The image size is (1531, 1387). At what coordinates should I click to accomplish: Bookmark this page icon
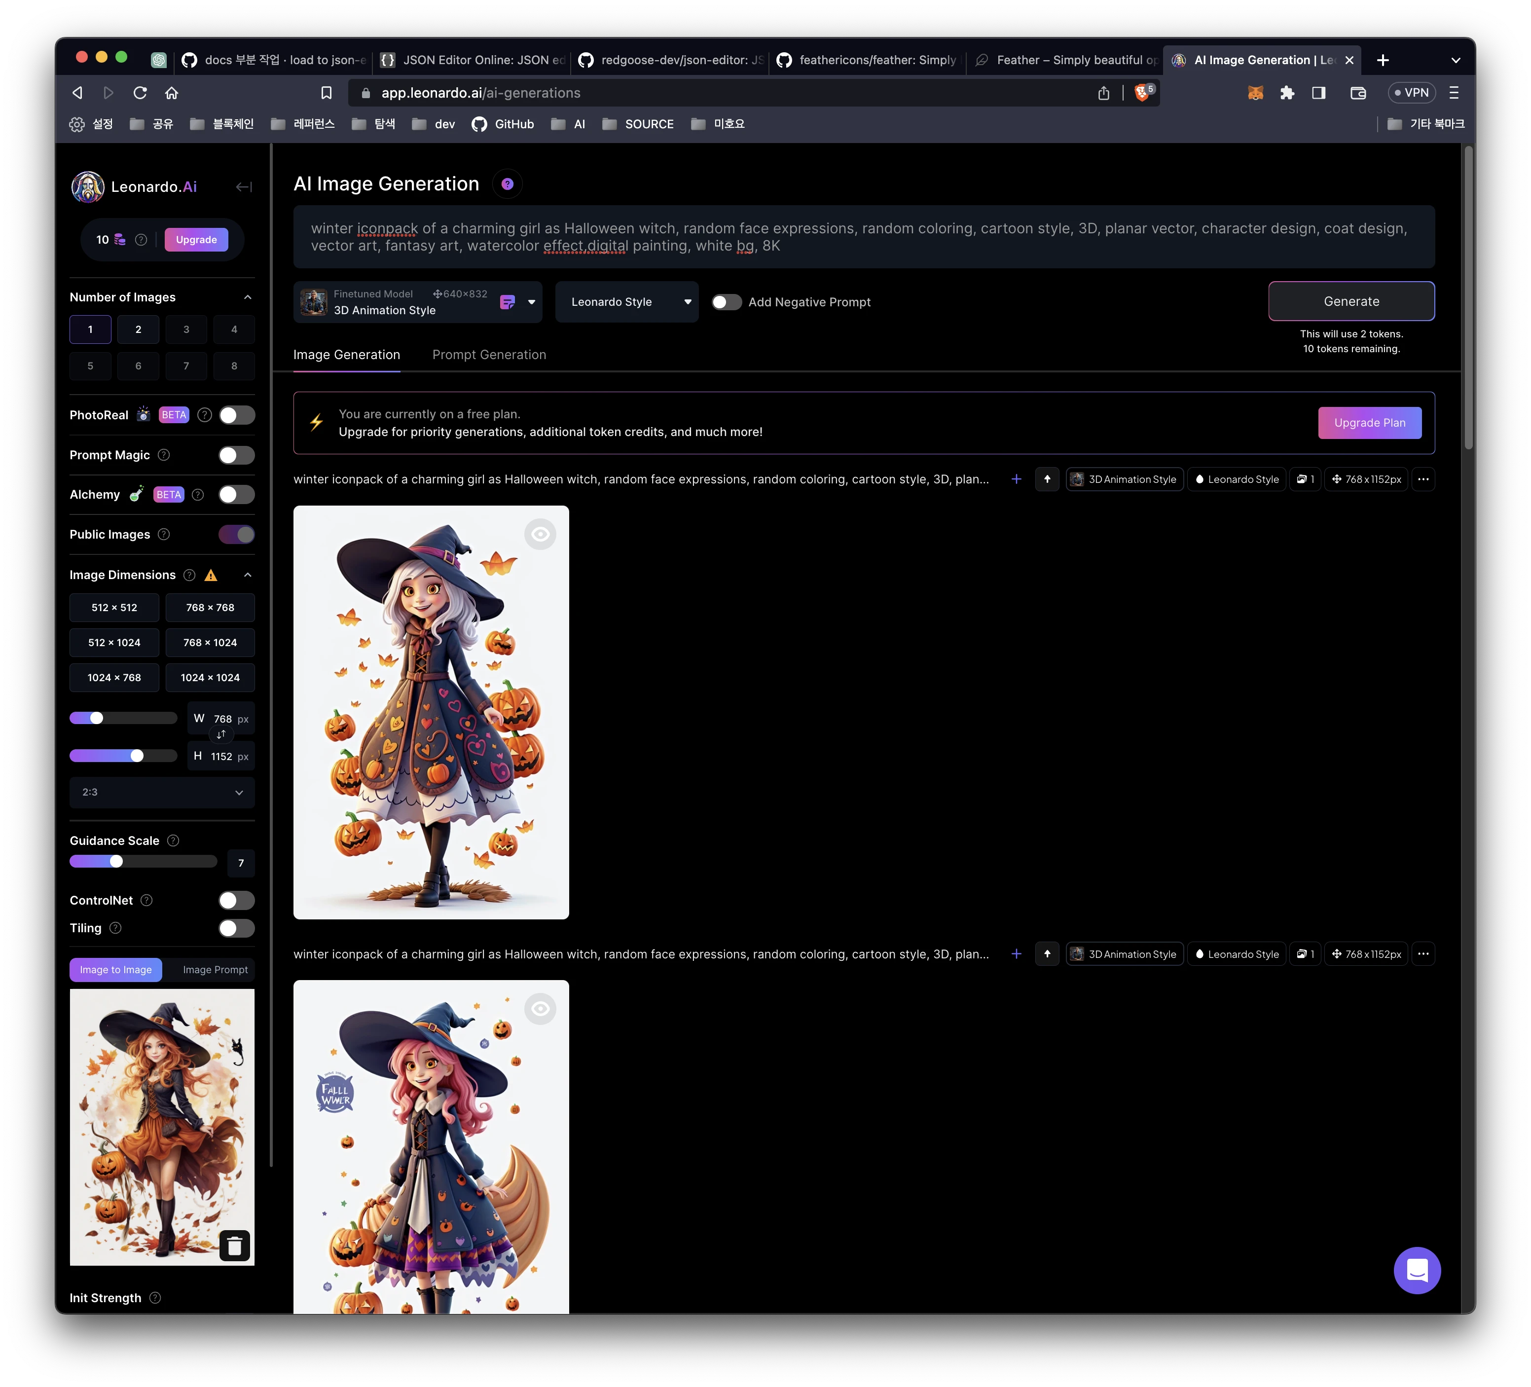(x=327, y=93)
